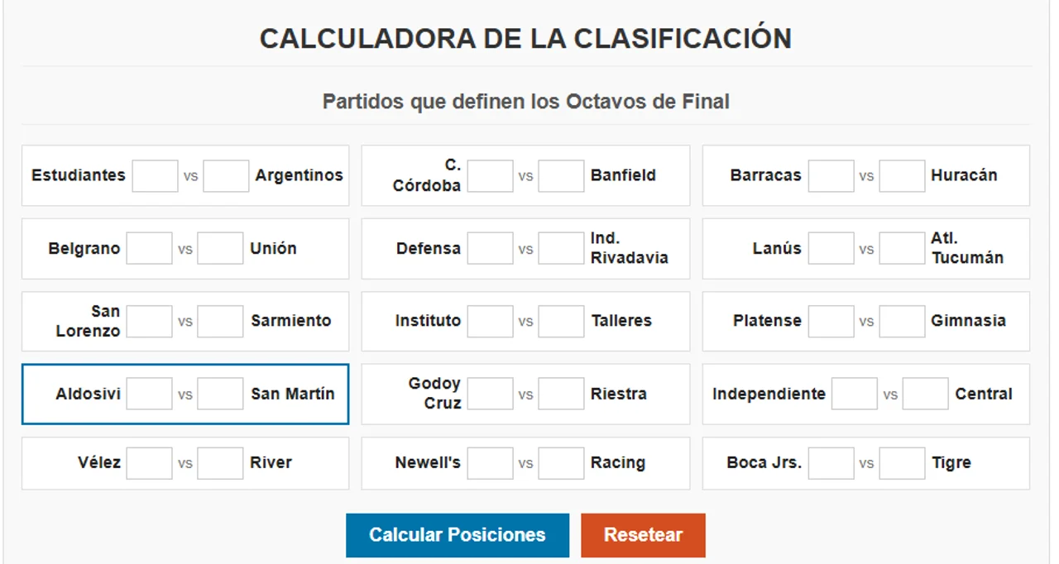1059x564 pixels.
Task: Click the Boca Jrs. score input
Action: tap(831, 463)
